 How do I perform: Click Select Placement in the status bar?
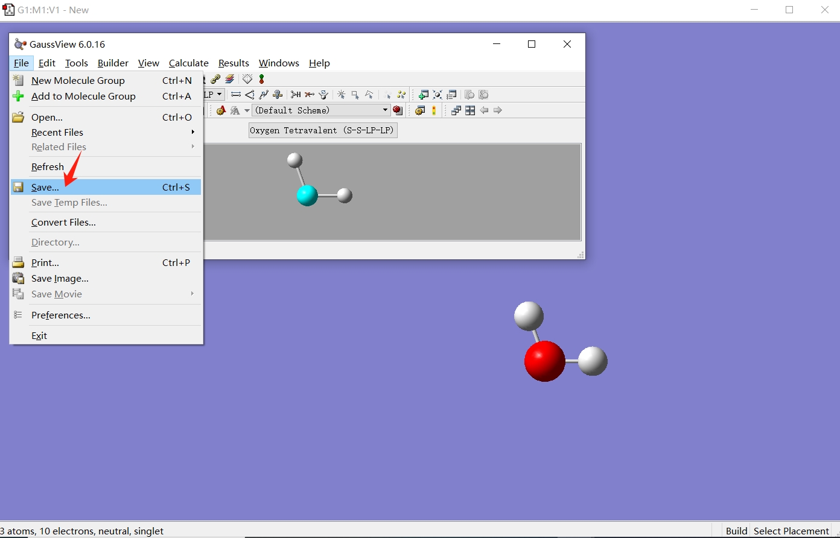coord(791,531)
